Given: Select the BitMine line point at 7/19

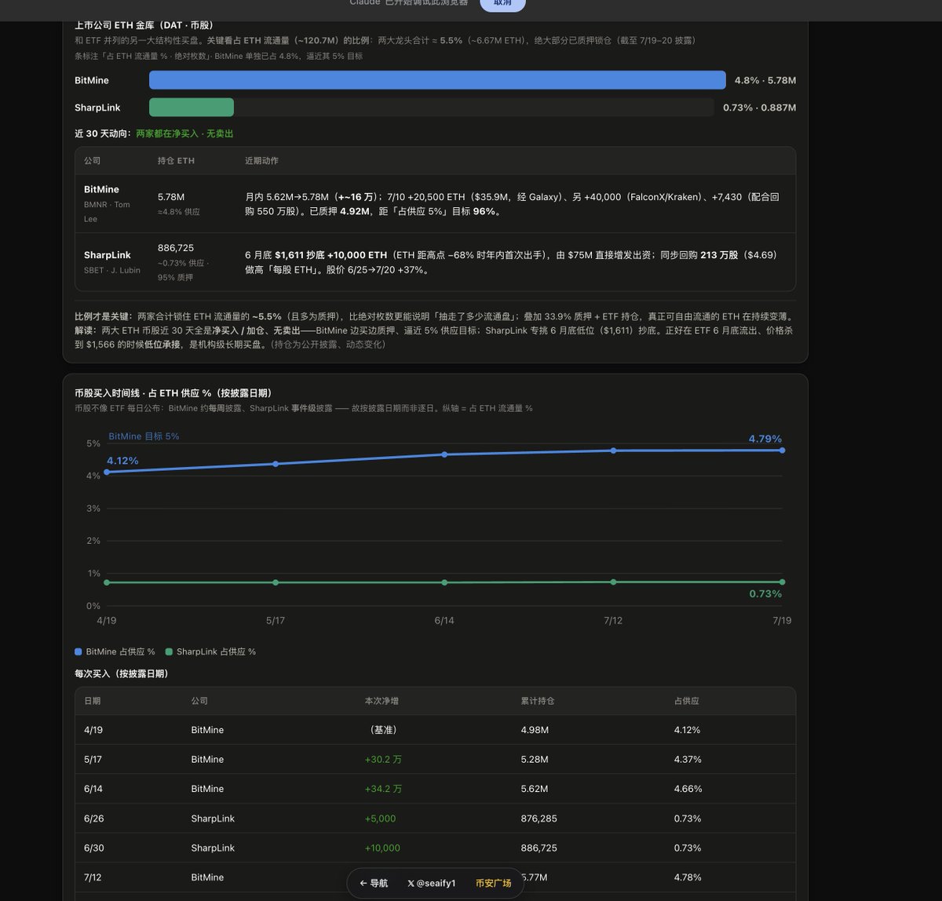Looking at the screenshot, I should [782, 450].
